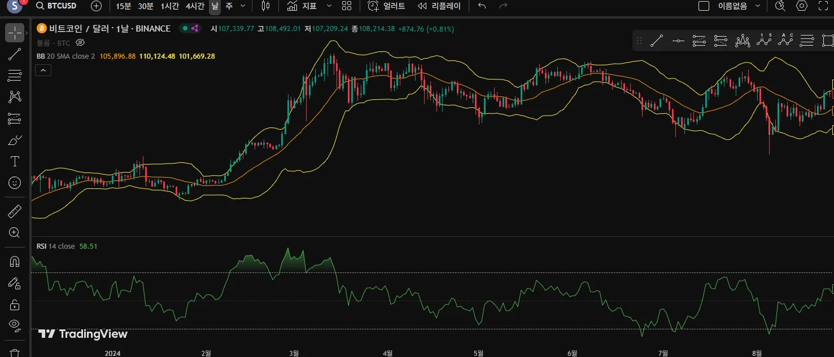Toggle lock all drawings
Image resolution: width=834 pixels, height=357 pixels.
[15, 305]
